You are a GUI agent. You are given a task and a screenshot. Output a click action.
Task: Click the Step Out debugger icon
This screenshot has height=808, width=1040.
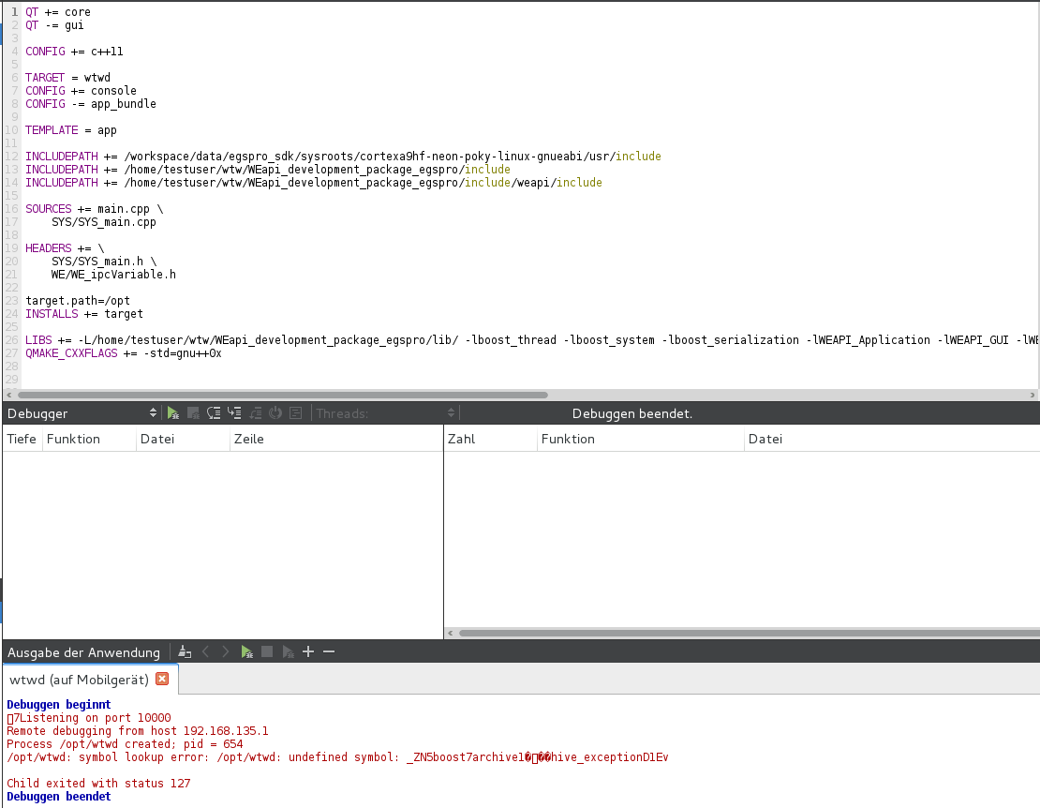(x=255, y=413)
